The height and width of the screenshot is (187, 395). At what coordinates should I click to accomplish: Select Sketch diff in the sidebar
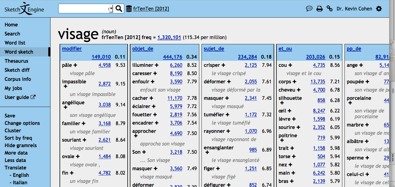click(x=17, y=70)
